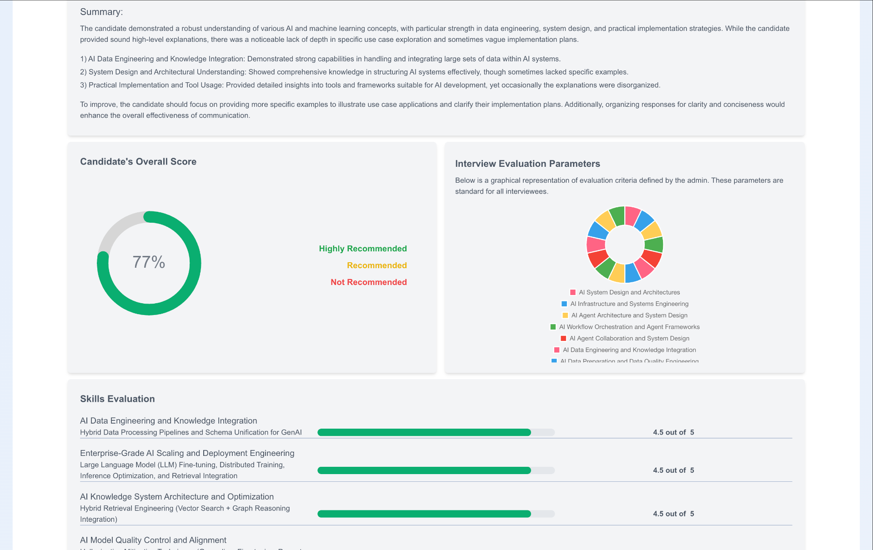Click the red AI Agent Collaboration legend swatch
The width and height of the screenshot is (873, 550).
point(563,338)
